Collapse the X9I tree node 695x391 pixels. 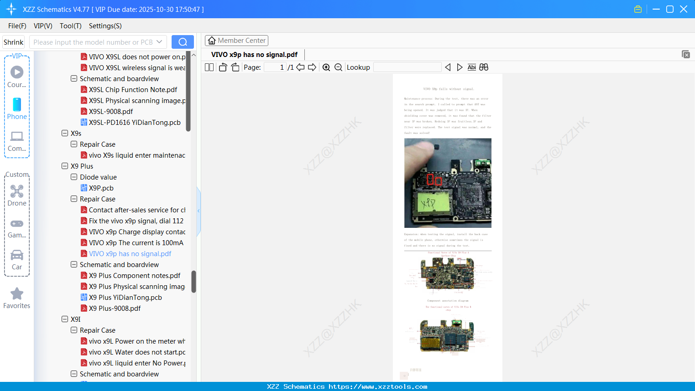click(x=65, y=319)
